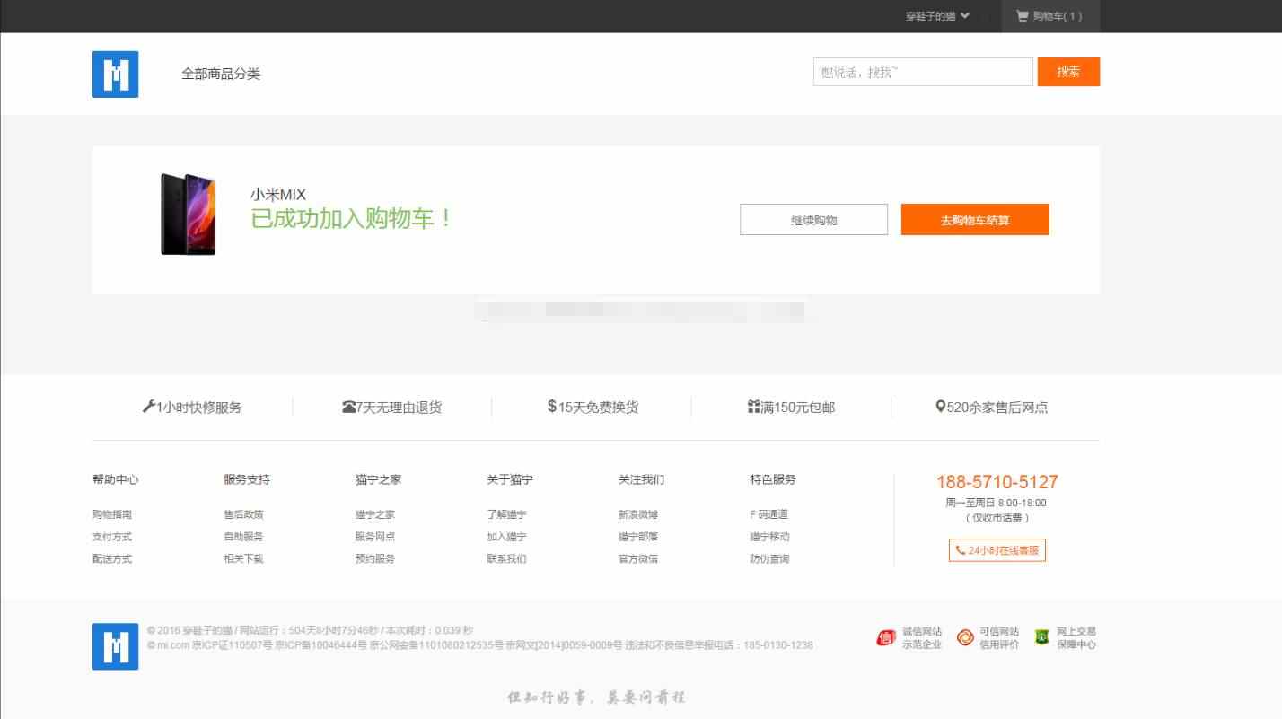
Task: Click the 帮助中心 column heading
Action: coord(115,479)
